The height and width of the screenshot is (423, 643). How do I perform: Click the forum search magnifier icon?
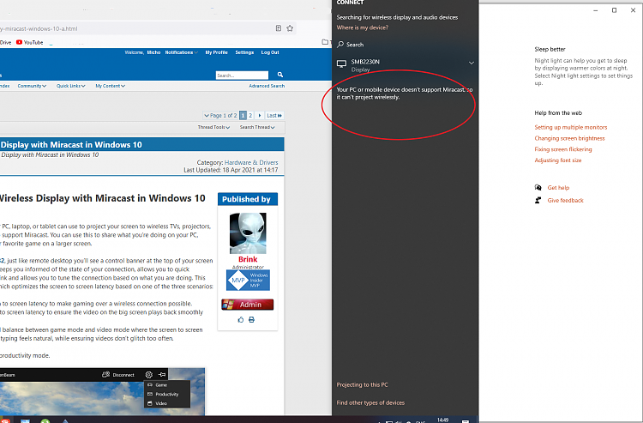point(280,75)
